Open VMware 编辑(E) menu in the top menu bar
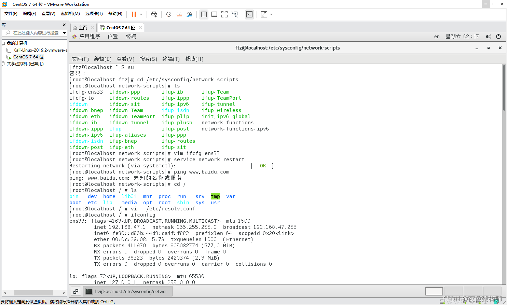 click(x=29, y=14)
